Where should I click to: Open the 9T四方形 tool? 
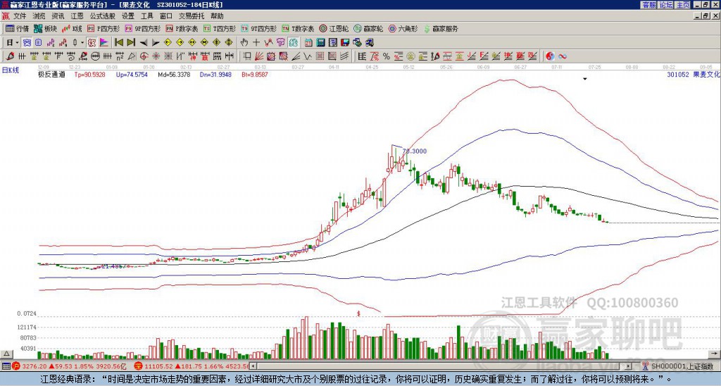[258, 28]
